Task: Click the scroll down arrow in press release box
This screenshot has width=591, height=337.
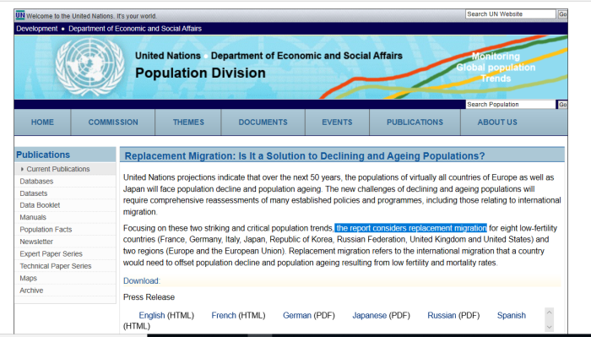Action: tap(549, 327)
